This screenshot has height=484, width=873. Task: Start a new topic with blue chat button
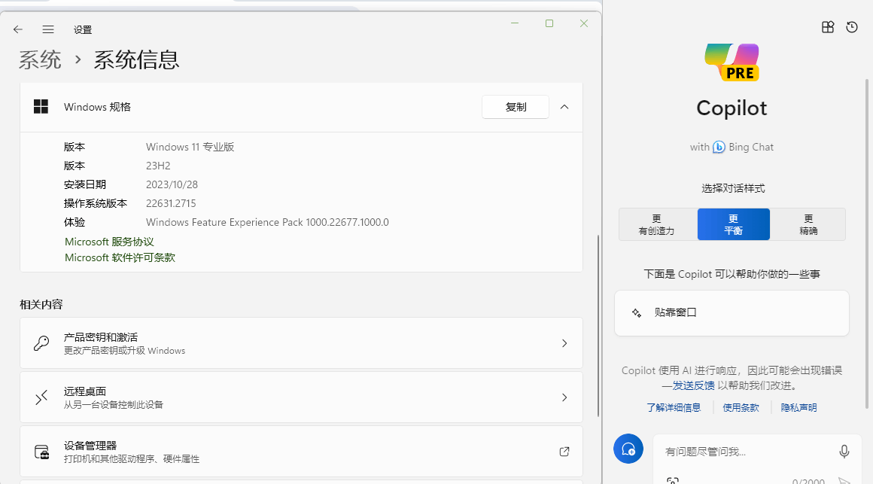628,449
